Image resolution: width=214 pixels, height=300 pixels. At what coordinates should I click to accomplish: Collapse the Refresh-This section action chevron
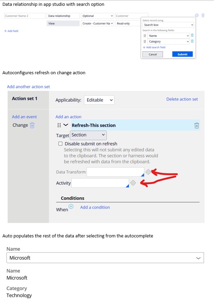point(66,125)
